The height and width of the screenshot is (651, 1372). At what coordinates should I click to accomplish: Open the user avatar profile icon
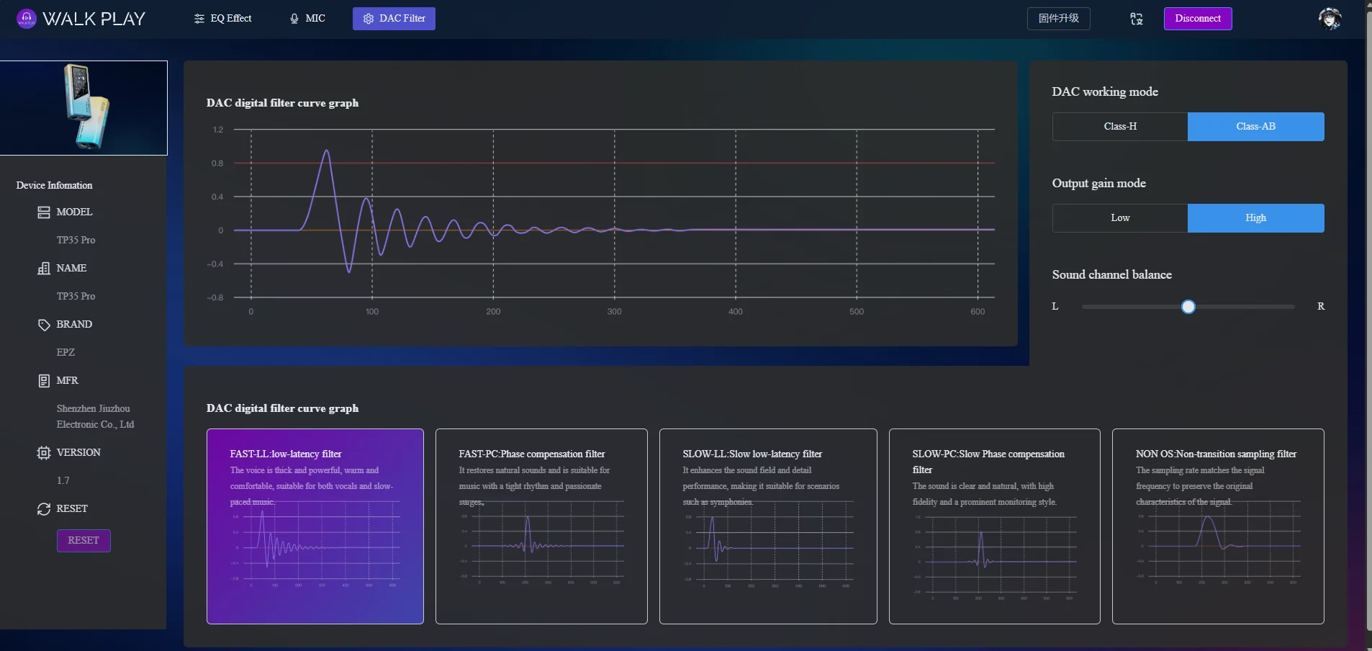[1330, 19]
